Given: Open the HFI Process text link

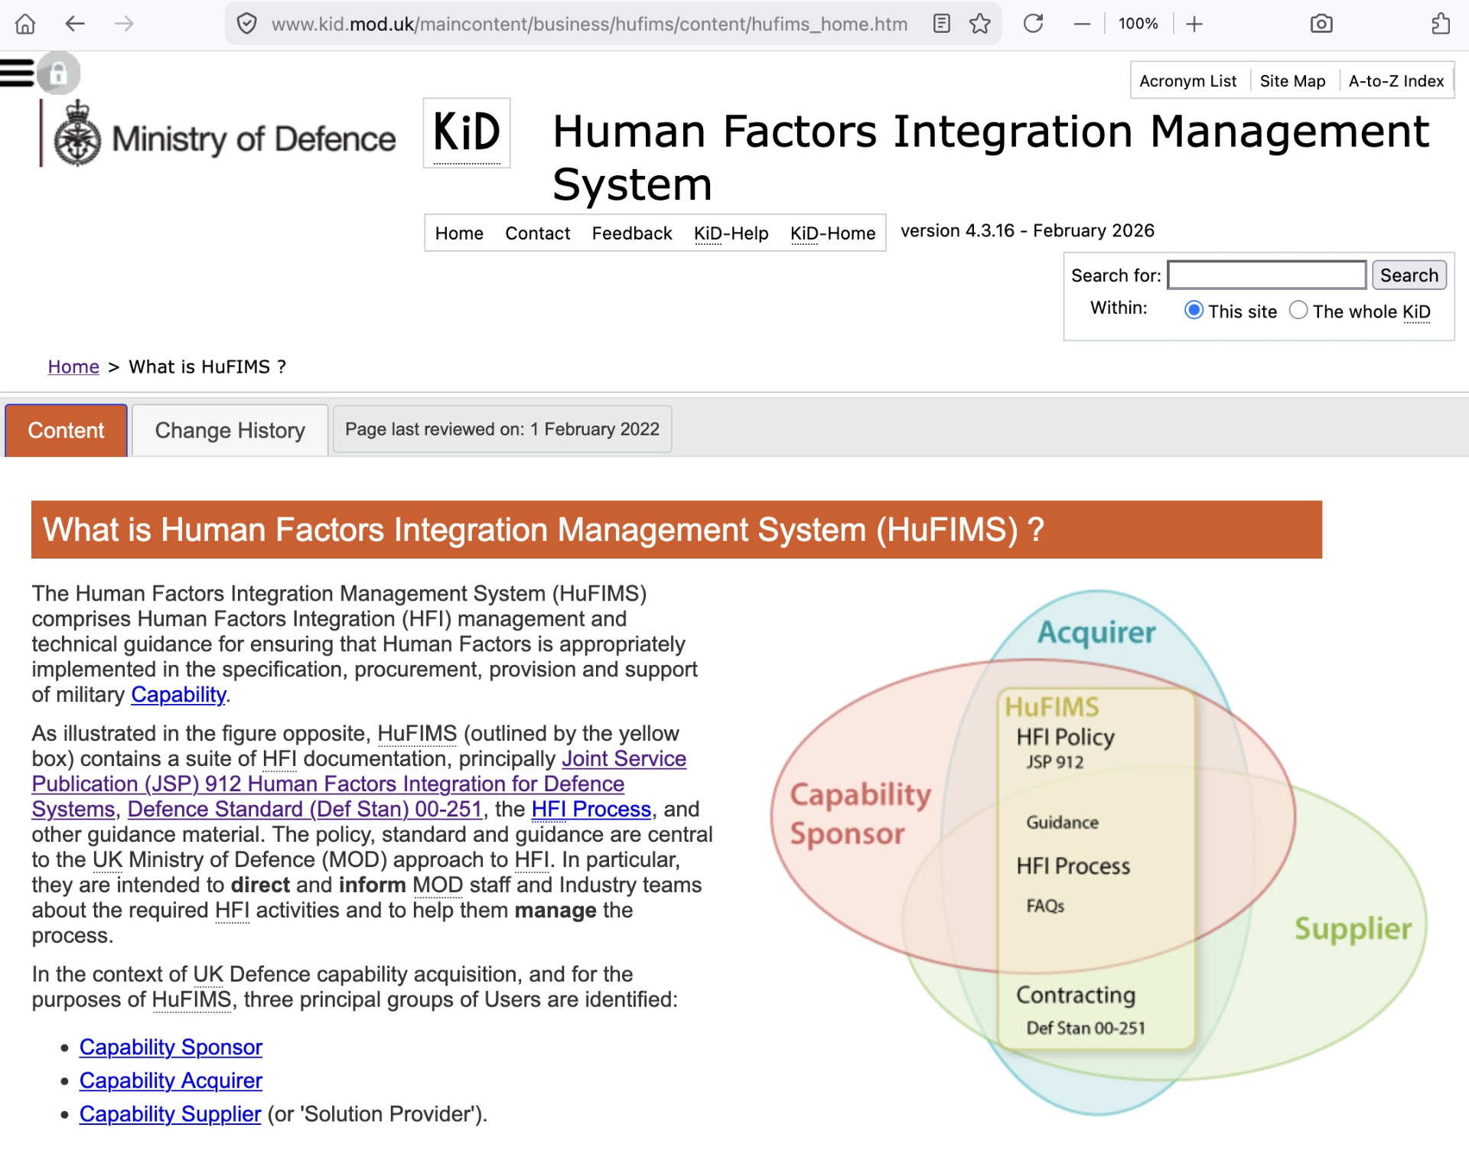Looking at the screenshot, I should tap(591, 810).
